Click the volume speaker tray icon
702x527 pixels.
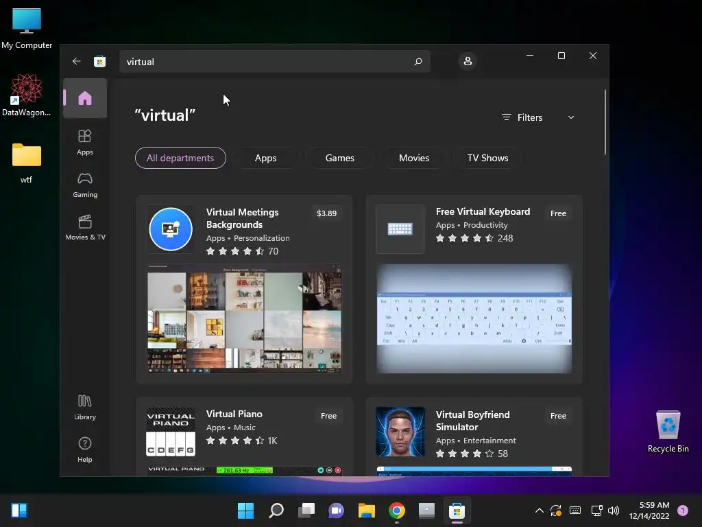pyautogui.click(x=614, y=511)
